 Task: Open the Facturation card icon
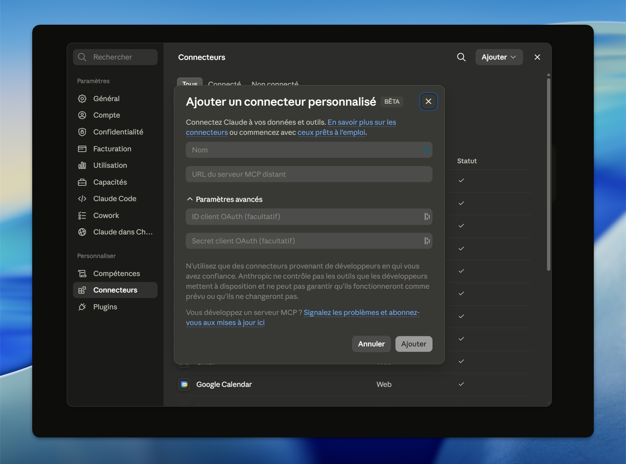[82, 149]
